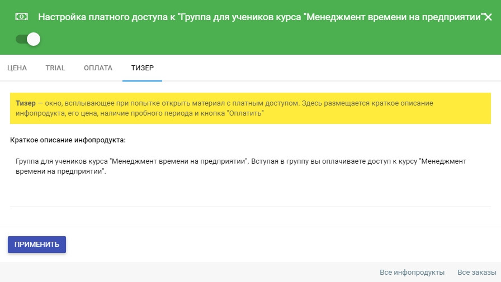Select the ТИЗЕР tab

click(x=142, y=68)
